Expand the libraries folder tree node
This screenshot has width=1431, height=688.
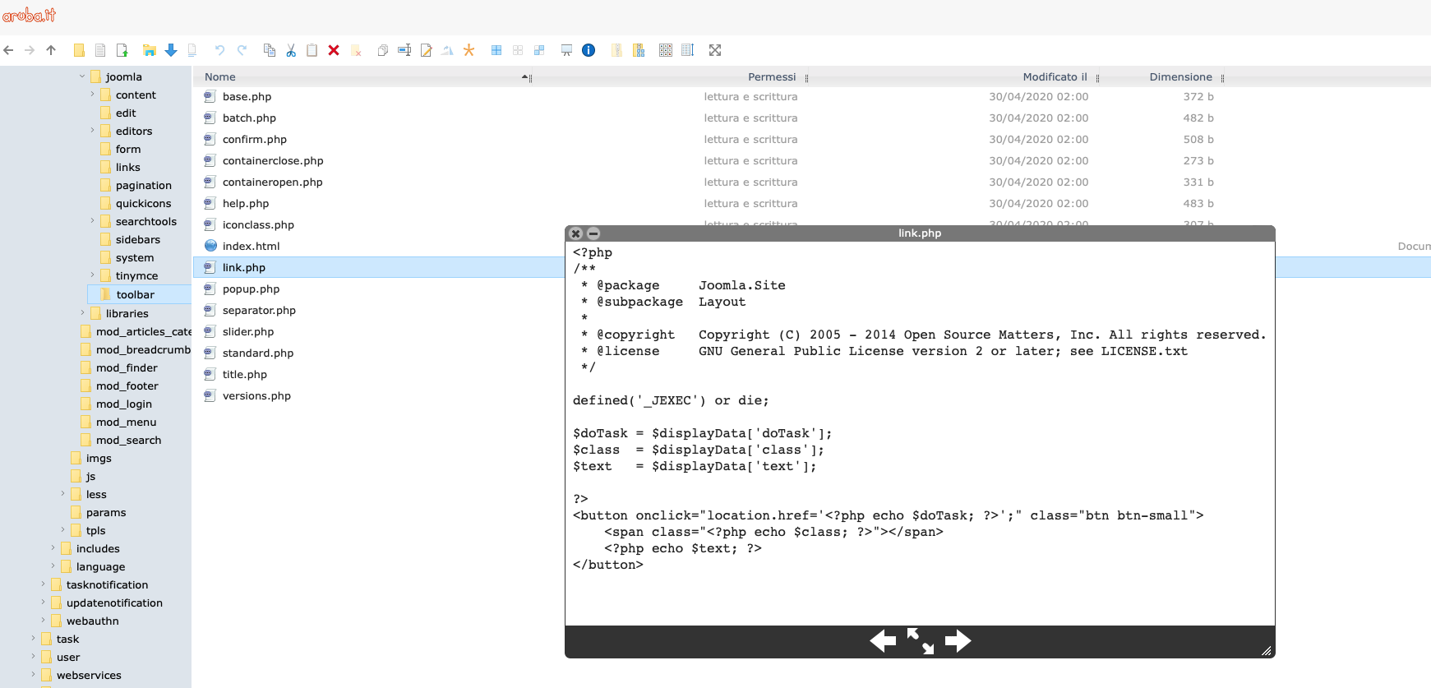[x=82, y=313]
